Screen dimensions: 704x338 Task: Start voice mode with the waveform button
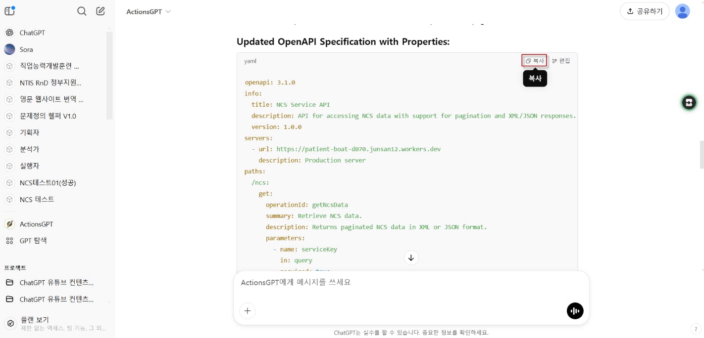click(575, 311)
